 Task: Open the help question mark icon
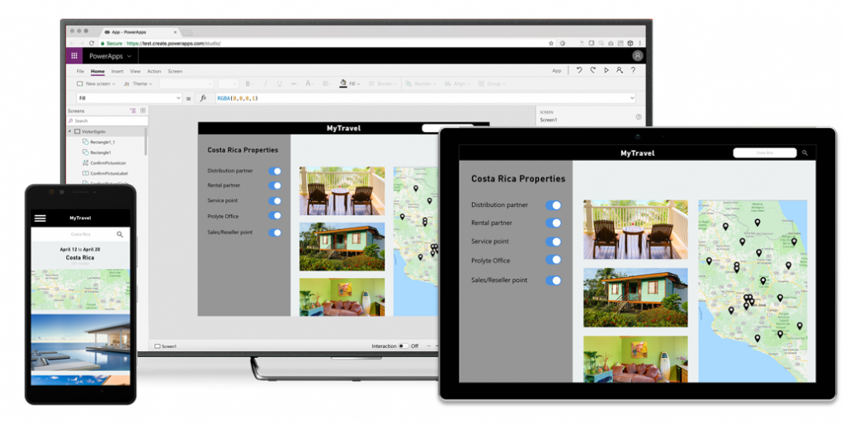[633, 71]
